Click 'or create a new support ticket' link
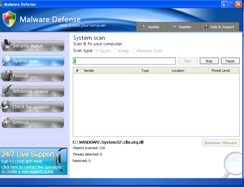244x187 pixels. coord(27,171)
